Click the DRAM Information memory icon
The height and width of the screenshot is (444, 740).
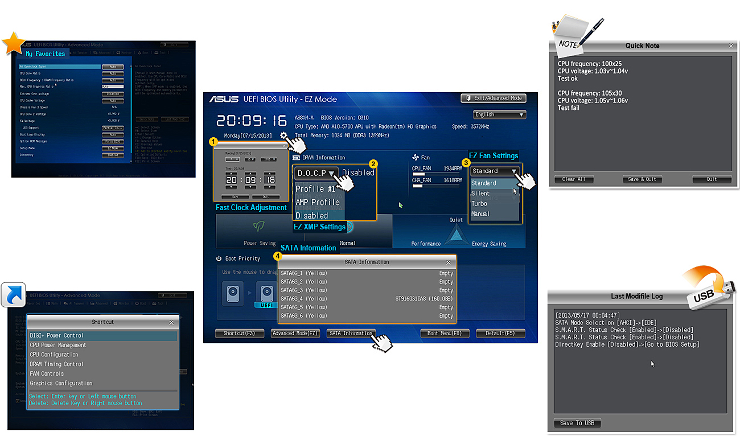point(296,158)
